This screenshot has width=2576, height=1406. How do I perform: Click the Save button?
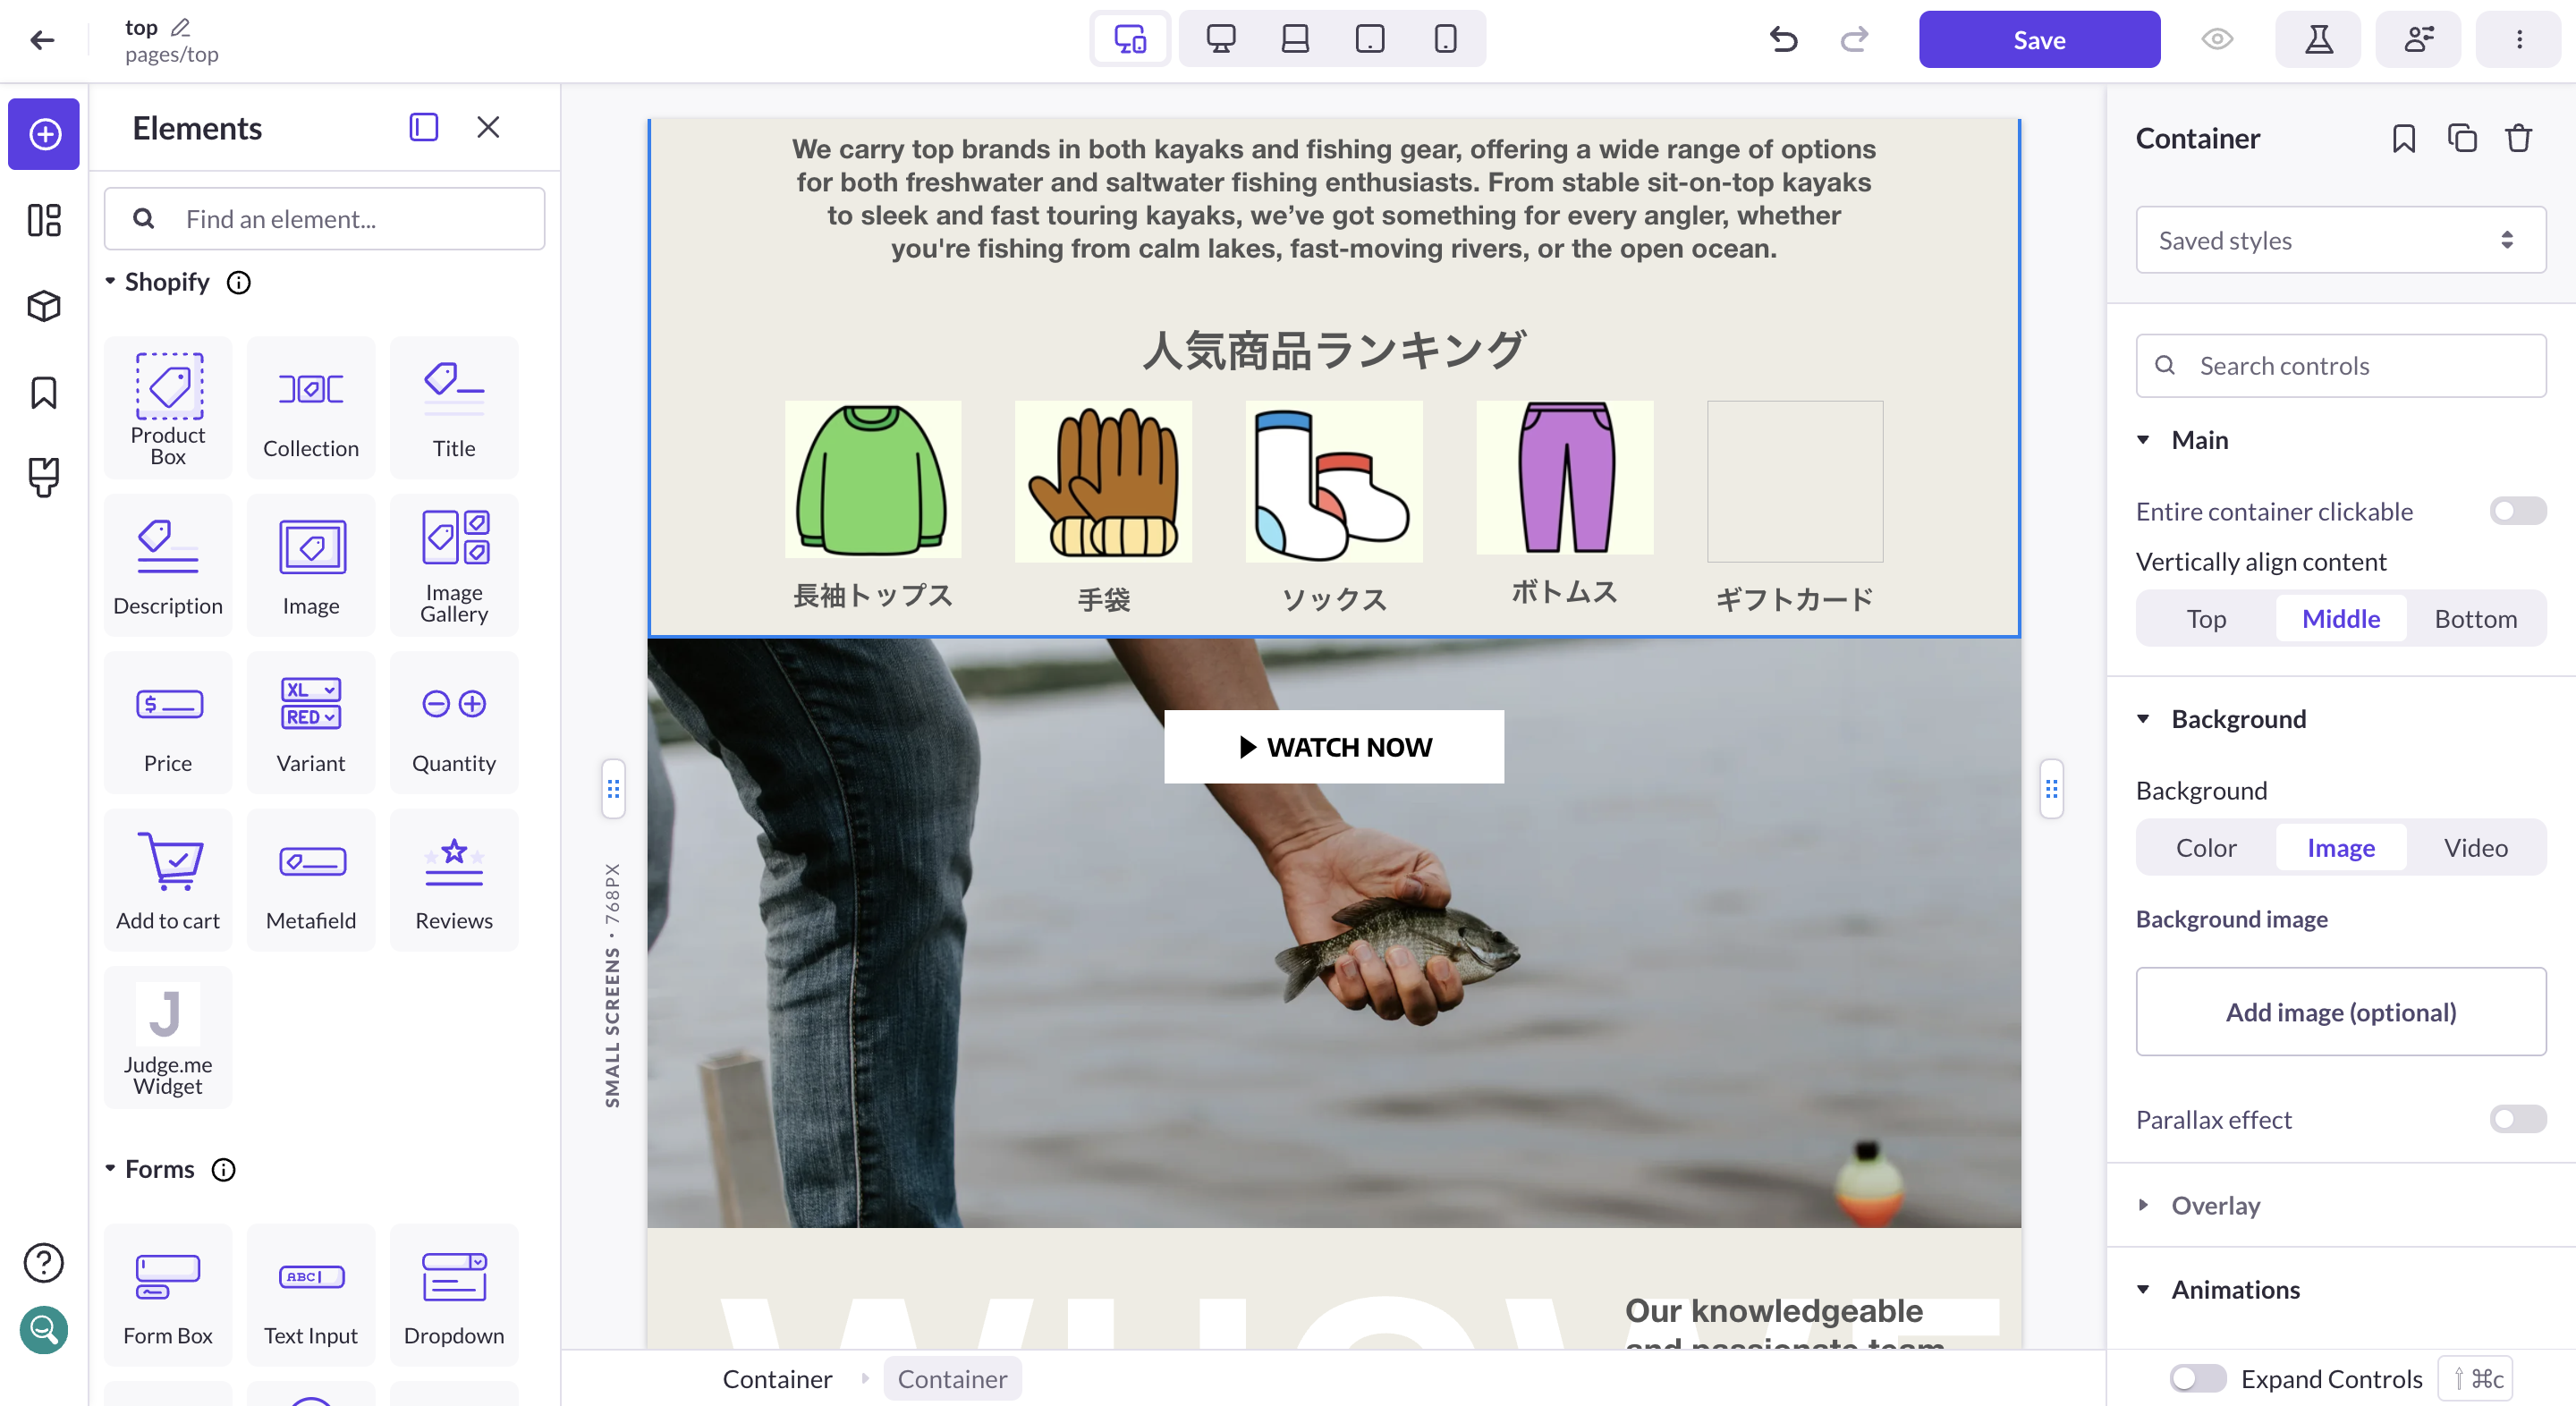(2039, 39)
